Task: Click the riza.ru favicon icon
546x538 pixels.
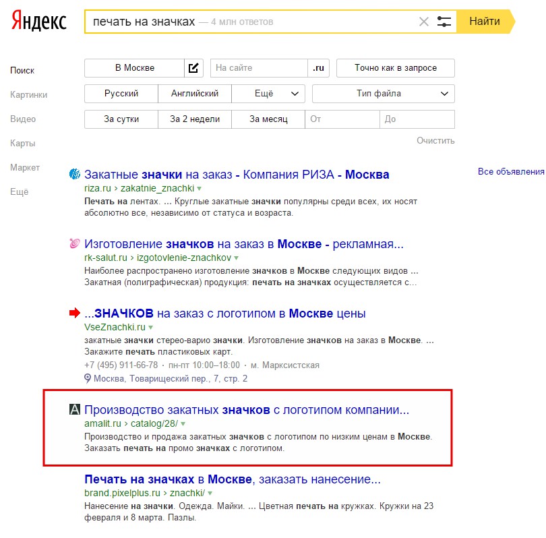Action: click(75, 174)
